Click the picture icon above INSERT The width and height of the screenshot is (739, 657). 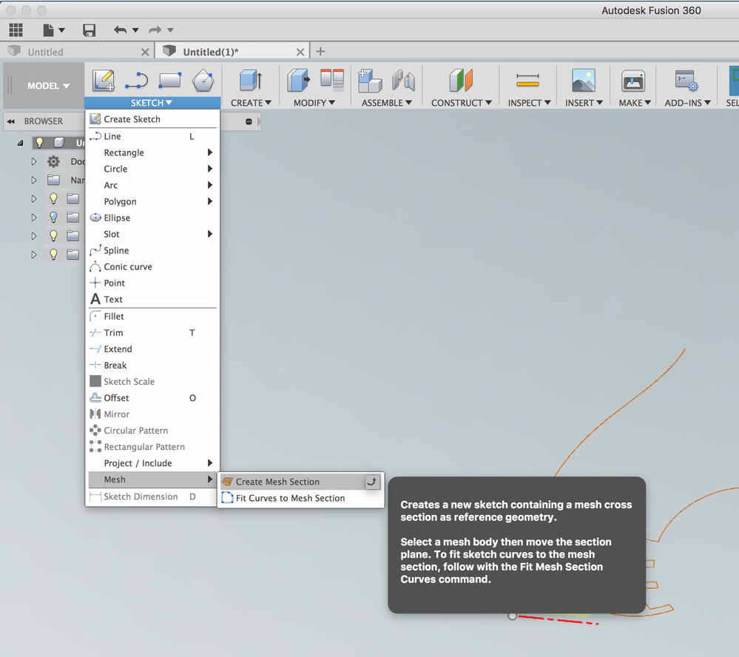(x=584, y=80)
